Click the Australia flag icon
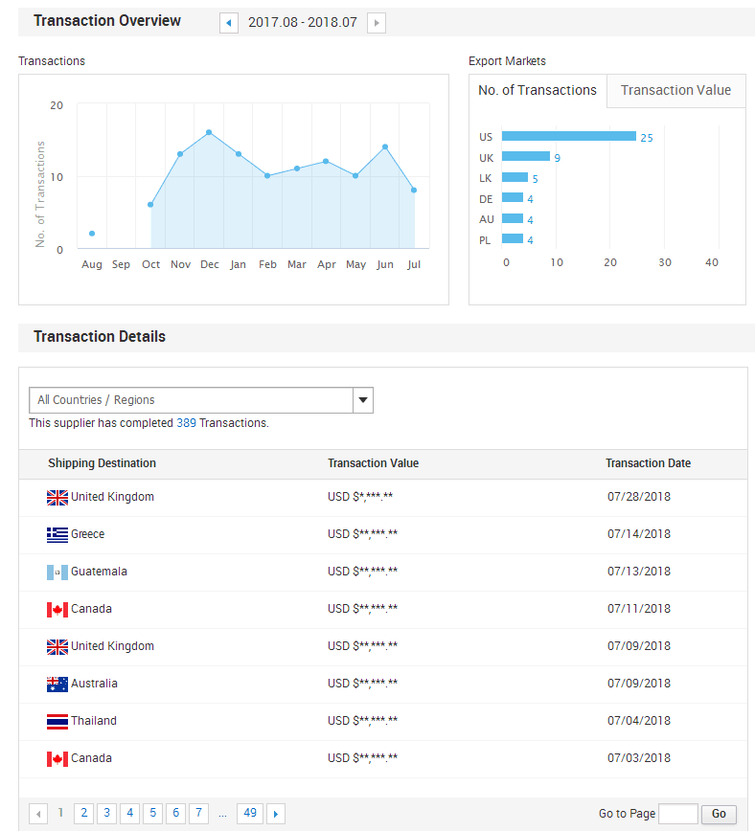Image resolution: width=755 pixels, height=831 pixels. pyautogui.click(x=57, y=684)
